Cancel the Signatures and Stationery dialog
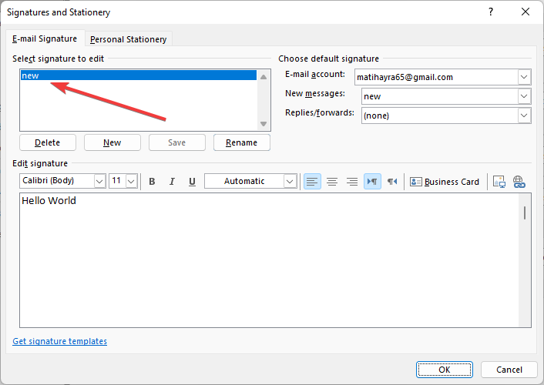Image resolution: width=544 pixels, height=385 pixels. 509,370
